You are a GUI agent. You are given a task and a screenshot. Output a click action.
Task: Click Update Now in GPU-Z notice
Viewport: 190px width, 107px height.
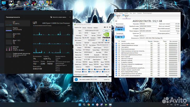(107, 80)
